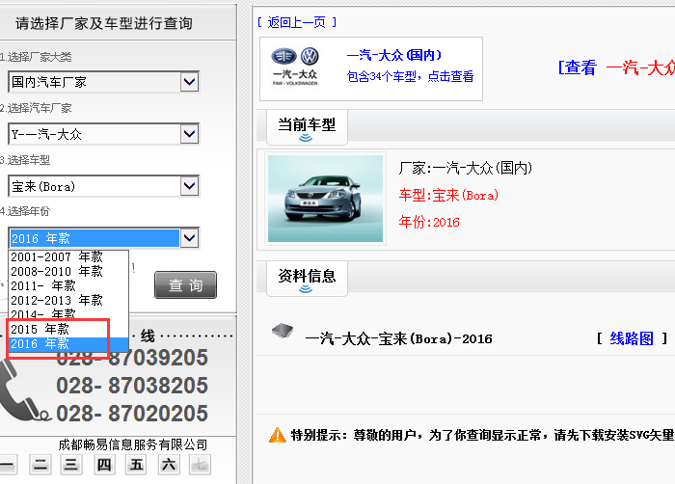The height and width of the screenshot is (484, 675).
Task: Click phone number 028-87038205
Action: click(x=132, y=386)
